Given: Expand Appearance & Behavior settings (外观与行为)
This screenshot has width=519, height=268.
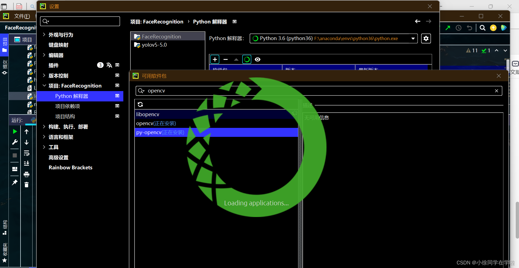Looking at the screenshot, I should pos(44,35).
